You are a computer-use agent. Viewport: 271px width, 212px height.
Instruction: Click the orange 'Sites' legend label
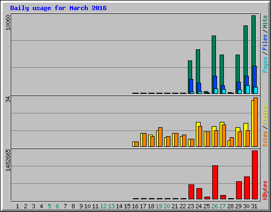(x=265, y=139)
